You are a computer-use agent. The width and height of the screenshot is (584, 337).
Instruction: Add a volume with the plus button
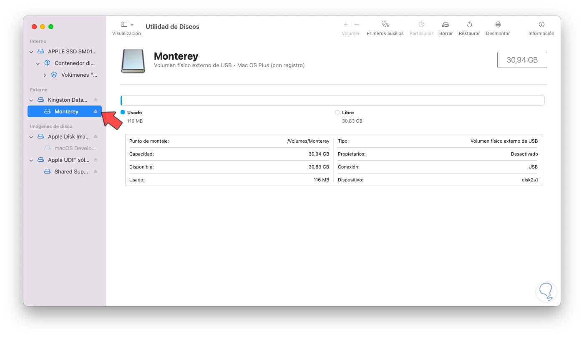346,25
